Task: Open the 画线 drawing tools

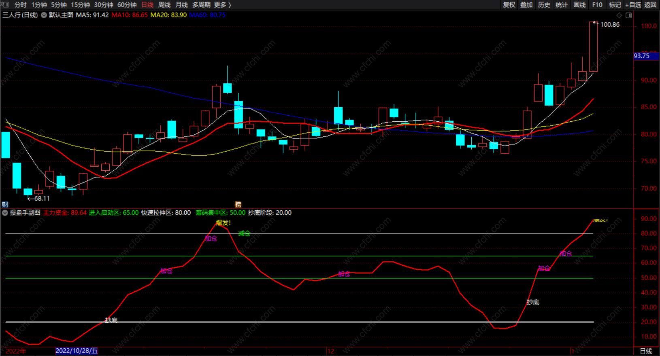Action: click(x=579, y=5)
